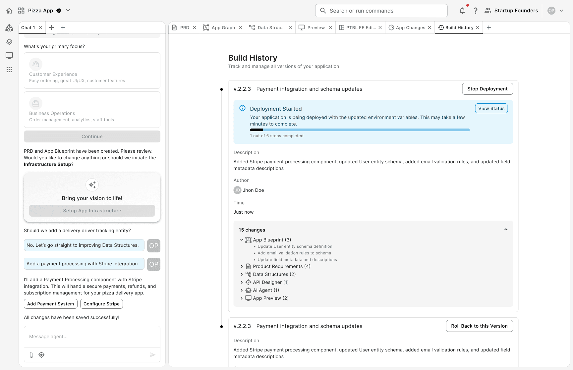This screenshot has height=370, width=573.
Task: Open help question mark
Action: 476,11
